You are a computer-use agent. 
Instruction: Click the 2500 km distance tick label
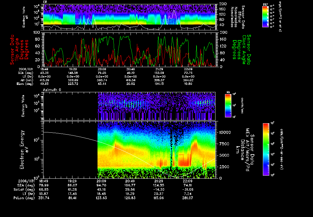[224, 167]
